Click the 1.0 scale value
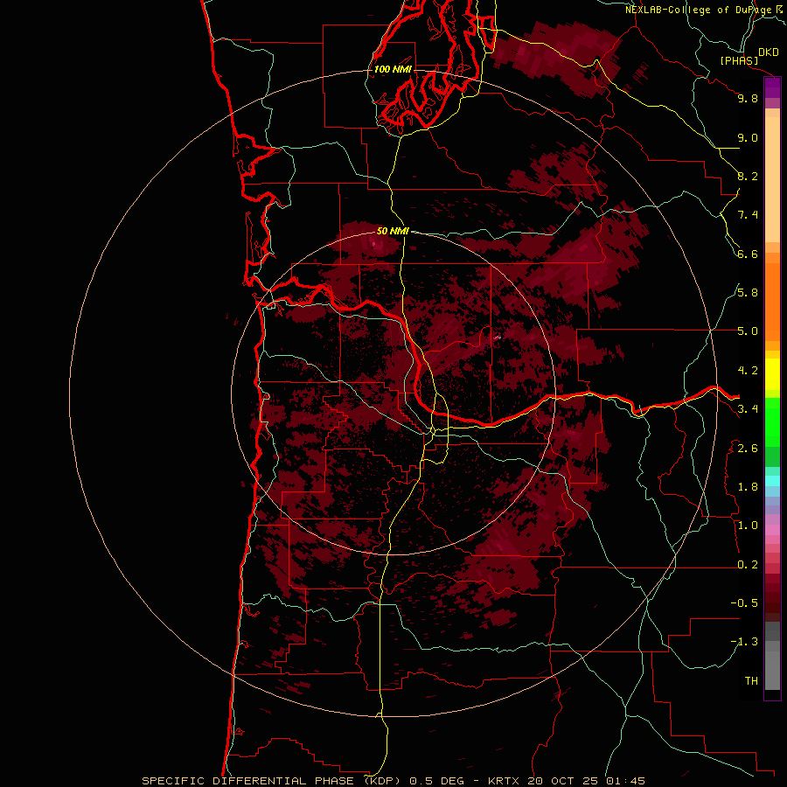 click(x=748, y=526)
